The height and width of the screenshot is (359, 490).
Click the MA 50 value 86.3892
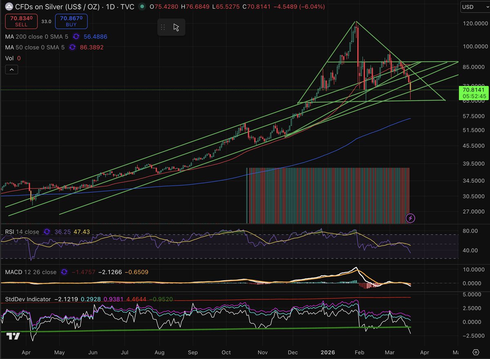point(91,47)
